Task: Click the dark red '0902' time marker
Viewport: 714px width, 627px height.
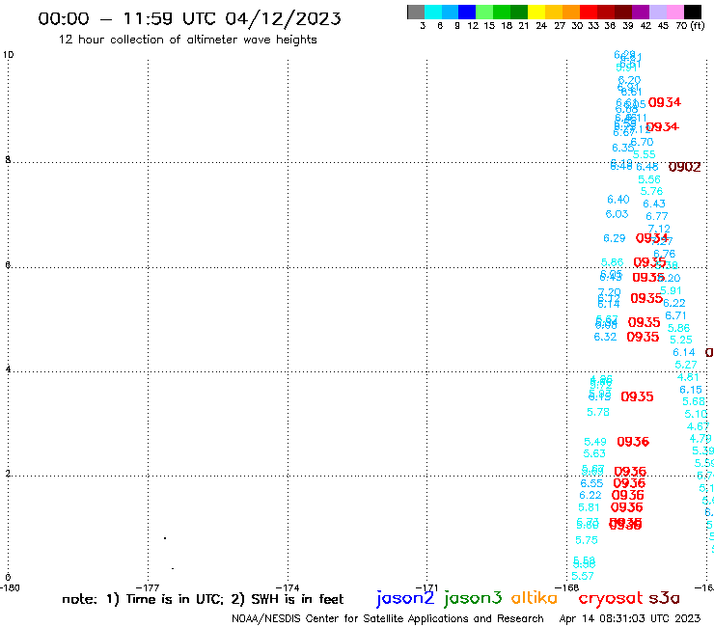Action: pyautogui.click(x=684, y=167)
